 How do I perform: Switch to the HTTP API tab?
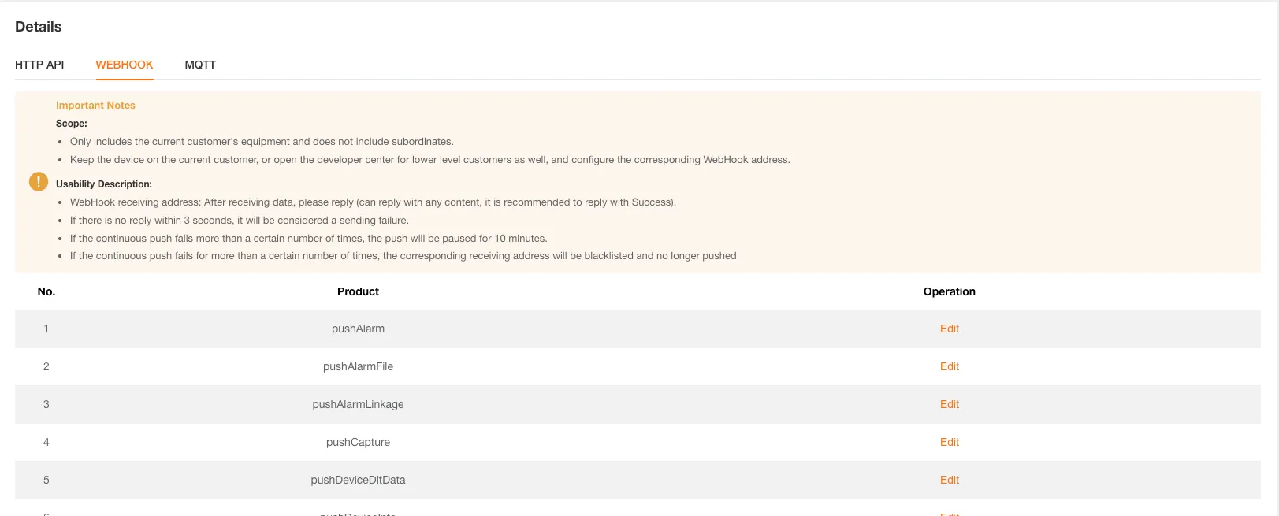(39, 65)
